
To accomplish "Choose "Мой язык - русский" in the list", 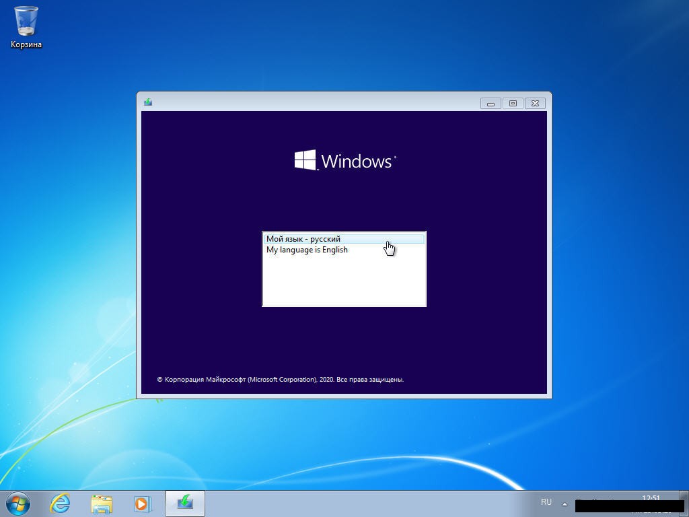I will tap(344, 239).
